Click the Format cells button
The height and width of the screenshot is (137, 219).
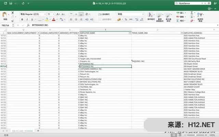[x=181, y=21]
